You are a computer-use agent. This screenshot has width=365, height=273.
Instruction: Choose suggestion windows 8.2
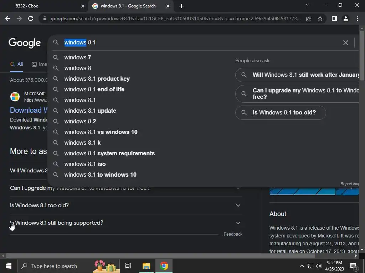pos(80,122)
